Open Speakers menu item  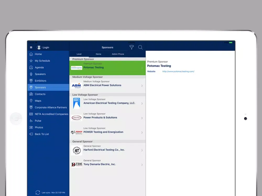pyautogui.click(x=48, y=74)
